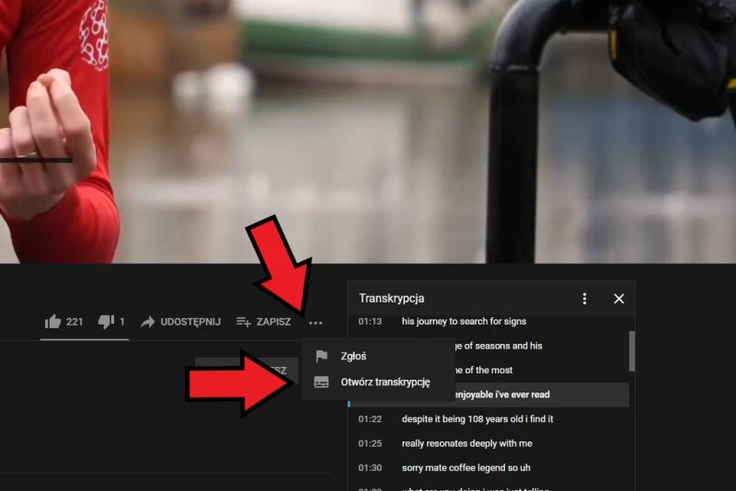Click the video player area
The image size is (736, 491).
coord(368,129)
